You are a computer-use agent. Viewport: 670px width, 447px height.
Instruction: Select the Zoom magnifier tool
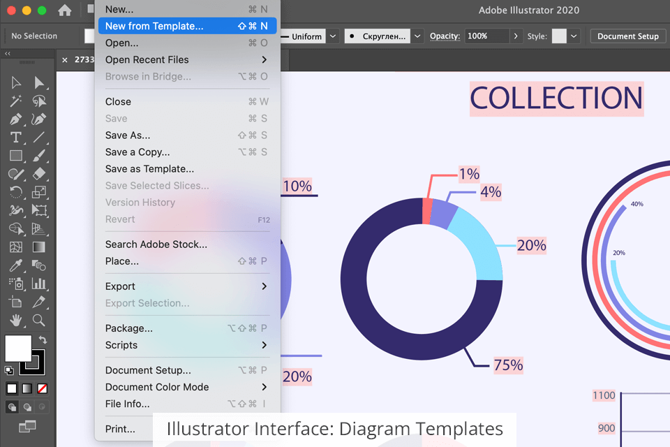point(39,320)
